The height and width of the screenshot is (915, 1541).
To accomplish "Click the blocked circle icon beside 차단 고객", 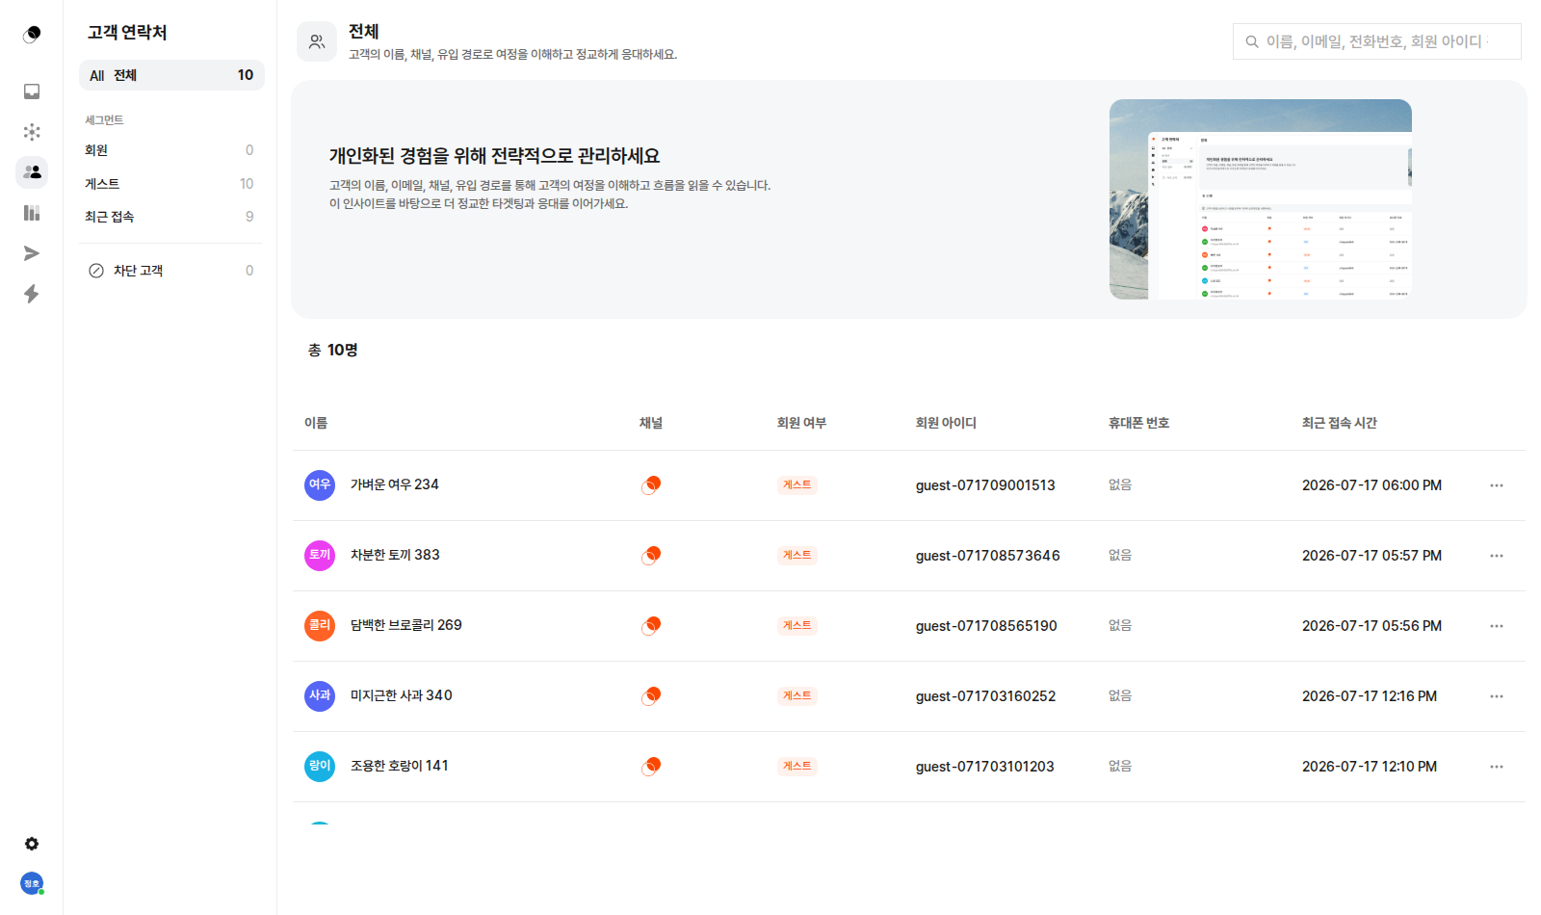I will pos(96,271).
